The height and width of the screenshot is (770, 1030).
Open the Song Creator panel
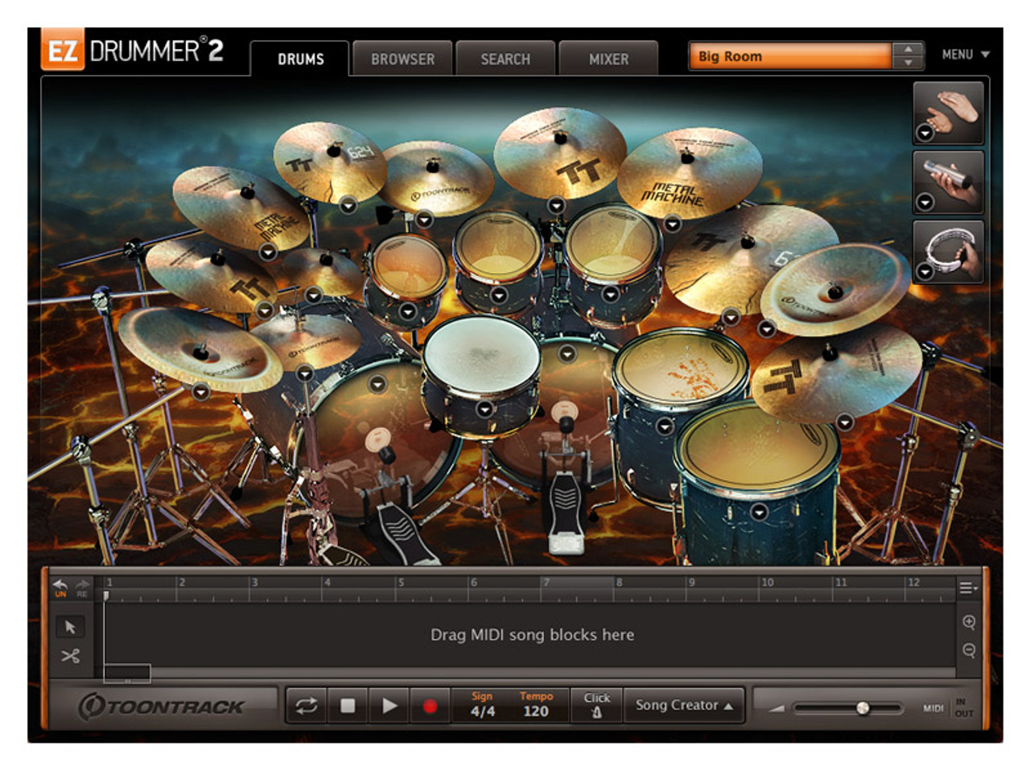pyautogui.click(x=684, y=705)
